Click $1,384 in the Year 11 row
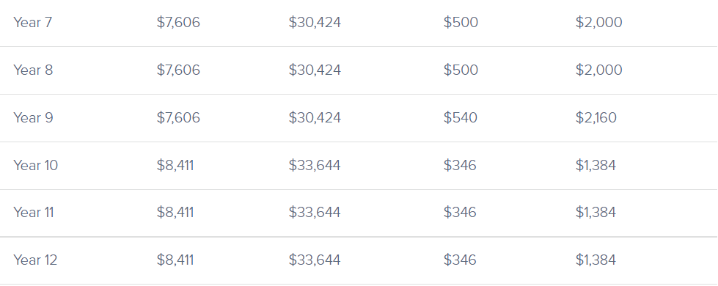The height and width of the screenshot is (286, 718). (596, 213)
